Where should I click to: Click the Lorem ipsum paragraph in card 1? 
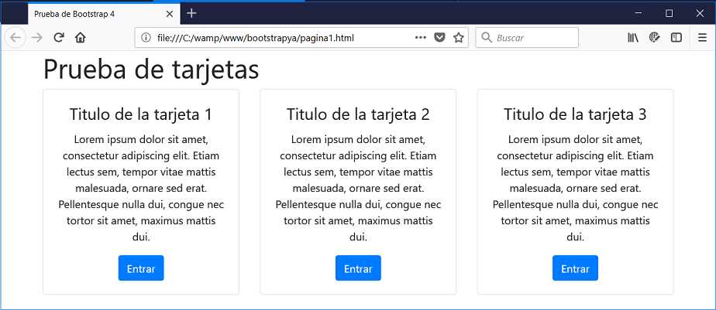pyautogui.click(x=141, y=188)
